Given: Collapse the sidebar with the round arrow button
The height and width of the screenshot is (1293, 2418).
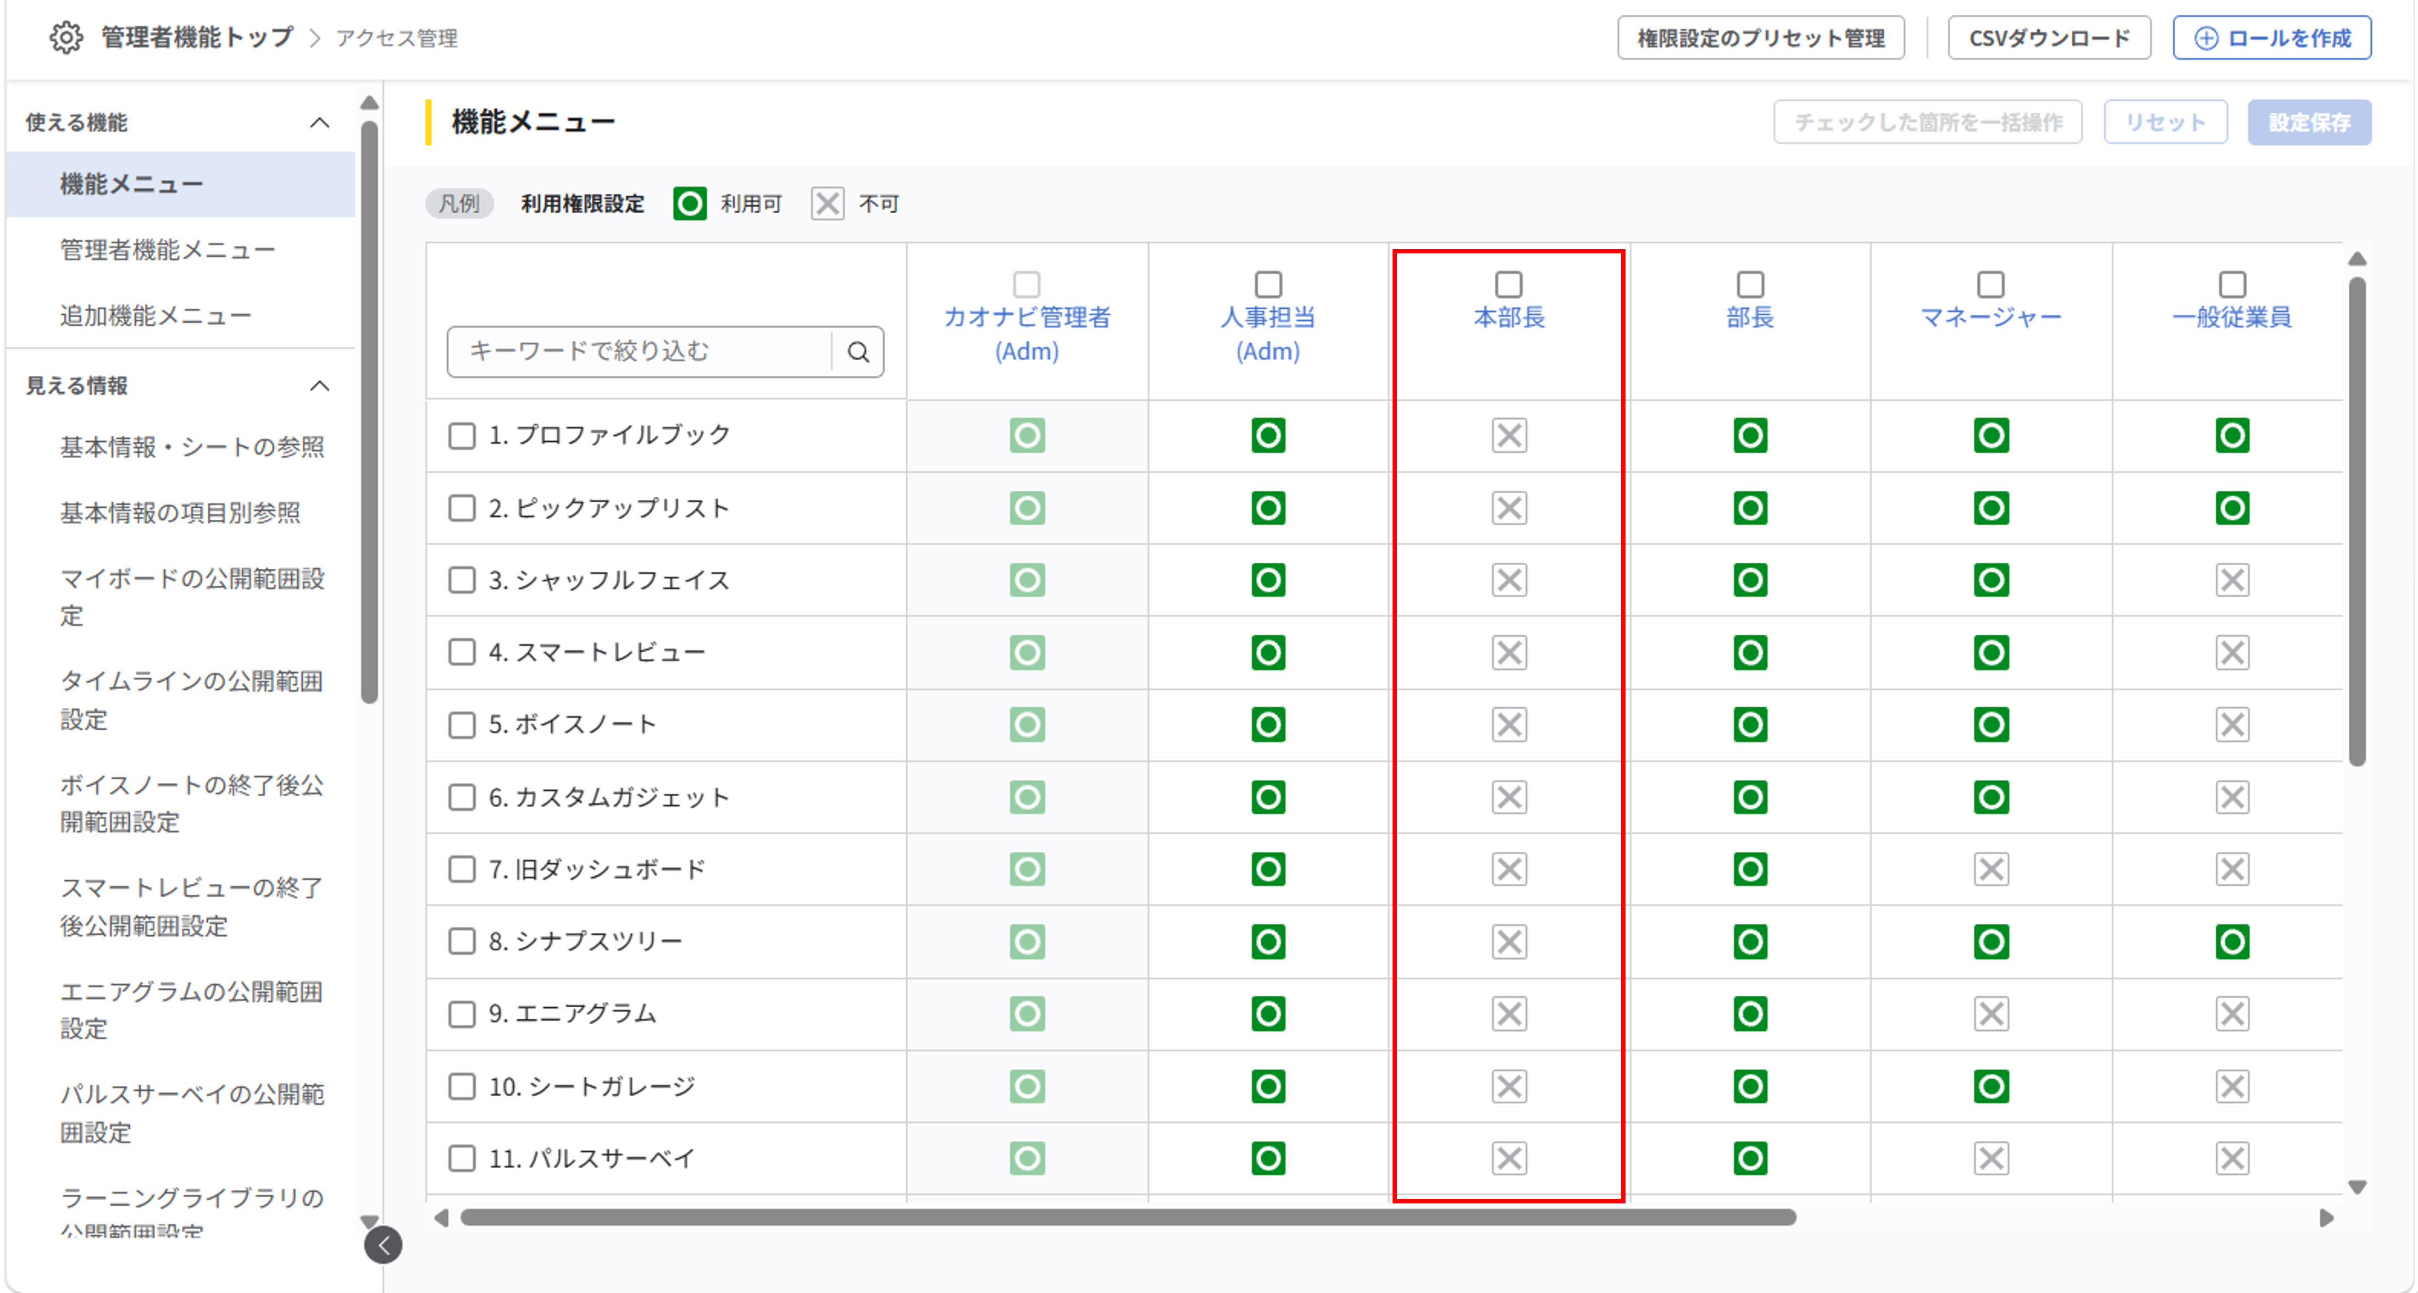Looking at the screenshot, I should pyautogui.click(x=383, y=1245).
